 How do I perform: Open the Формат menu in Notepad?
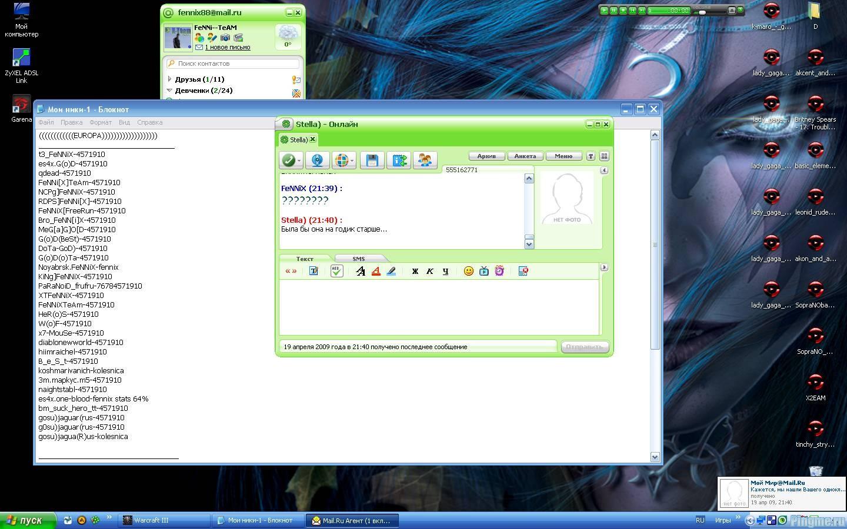coord(101,122)
